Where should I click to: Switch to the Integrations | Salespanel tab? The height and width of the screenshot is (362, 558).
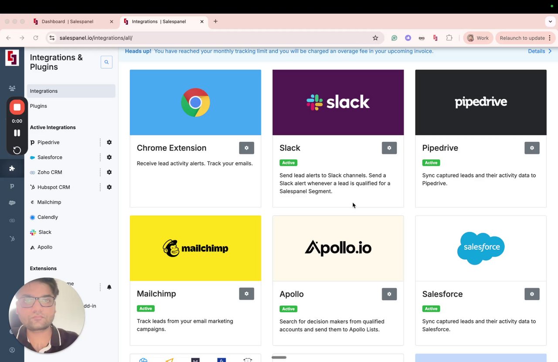163,21
